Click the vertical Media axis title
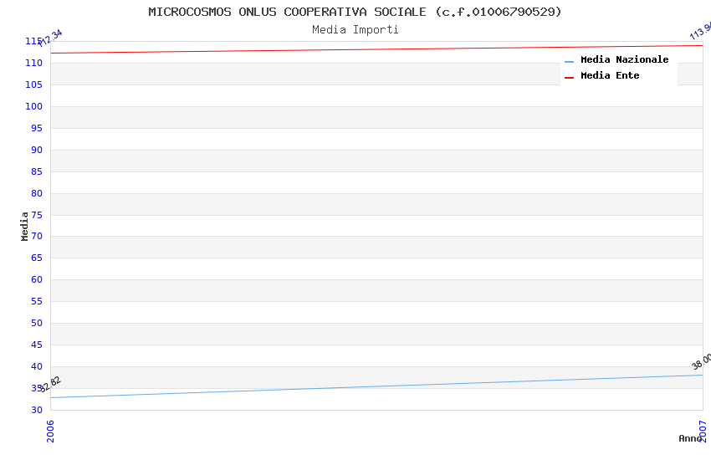The width and height of the screenshot is (711, 460). pos(24,226)
